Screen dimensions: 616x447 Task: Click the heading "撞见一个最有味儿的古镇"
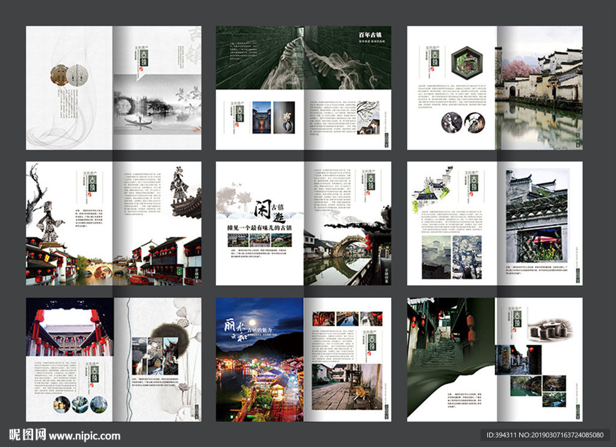pyautogui.click(x=259, y=228)
